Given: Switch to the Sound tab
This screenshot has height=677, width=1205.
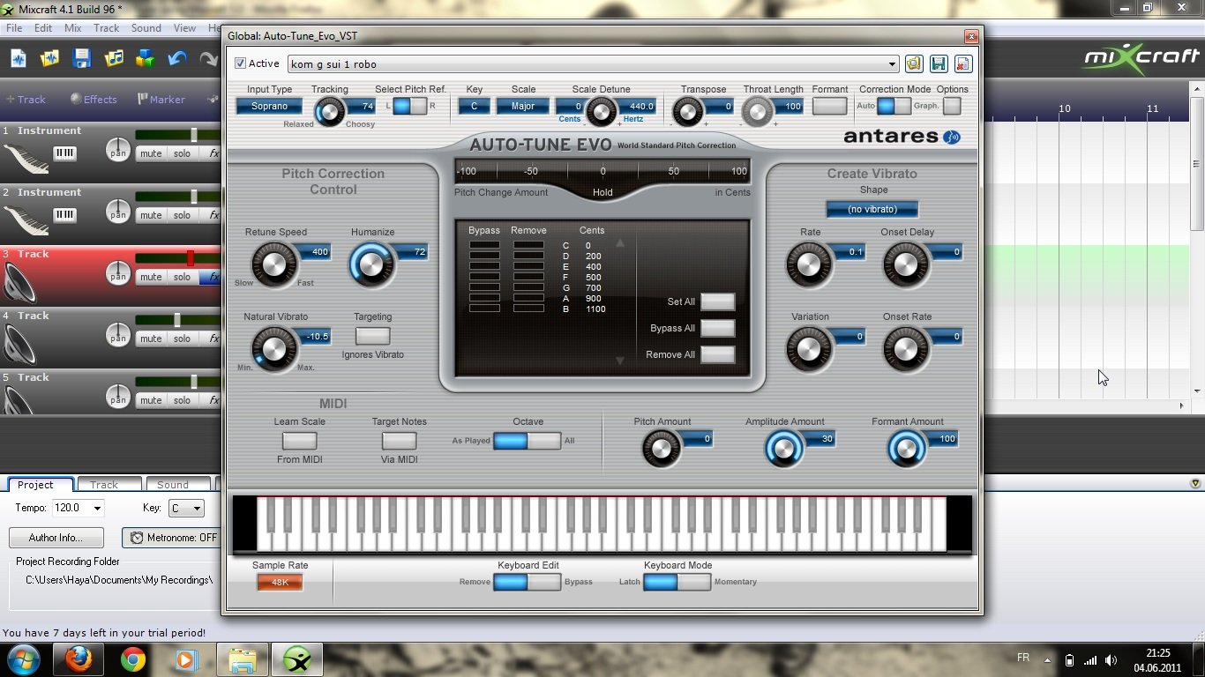Looking at the screenshot, I should click(x=173, y=485).
